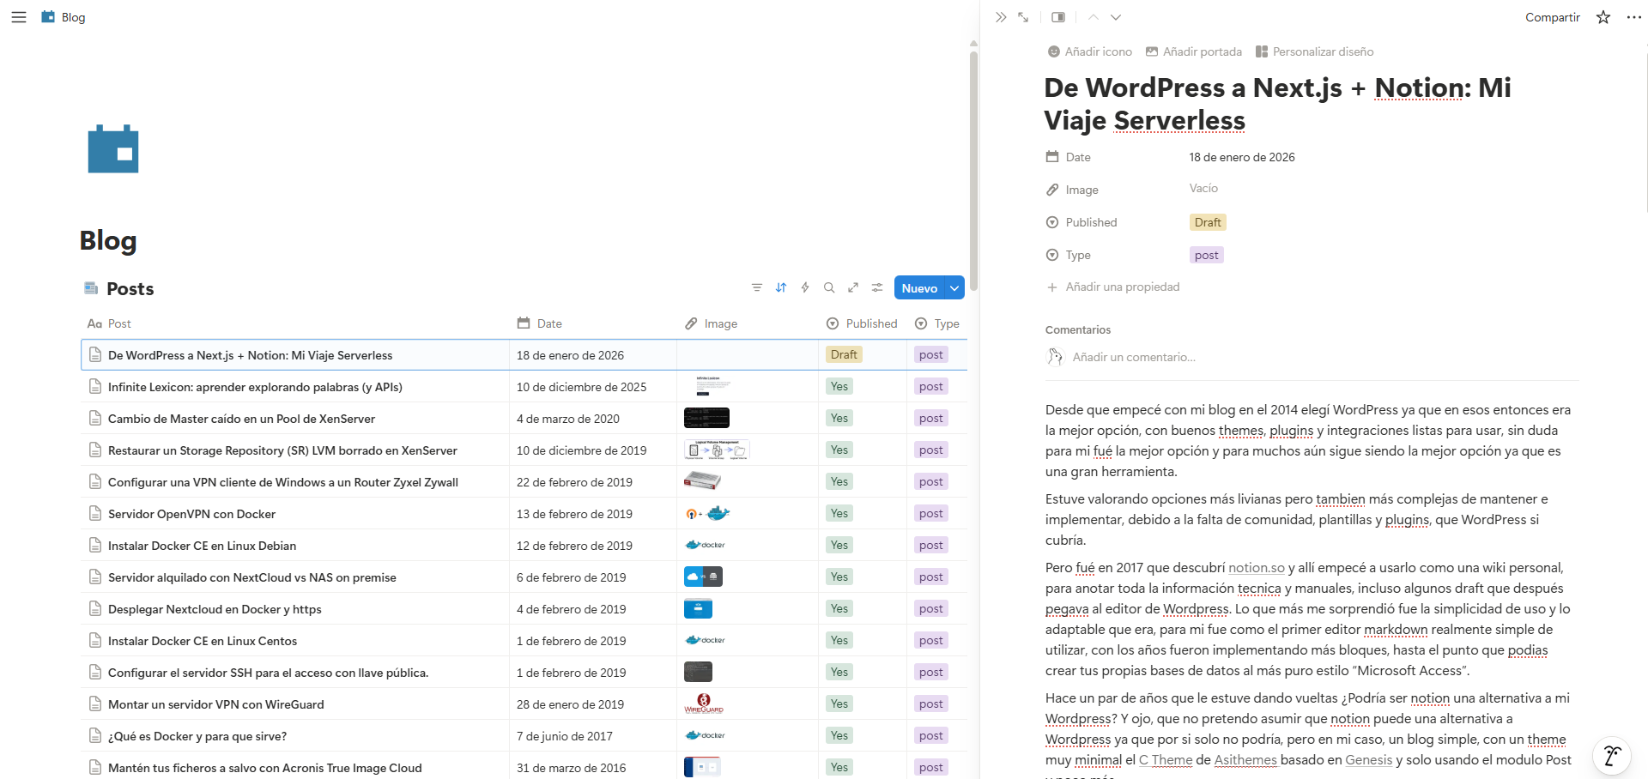Image resolution: width=1648 pixels, height=779 pixels.
Task: Open the three-dot page options menu
Action: (1634, 17)
